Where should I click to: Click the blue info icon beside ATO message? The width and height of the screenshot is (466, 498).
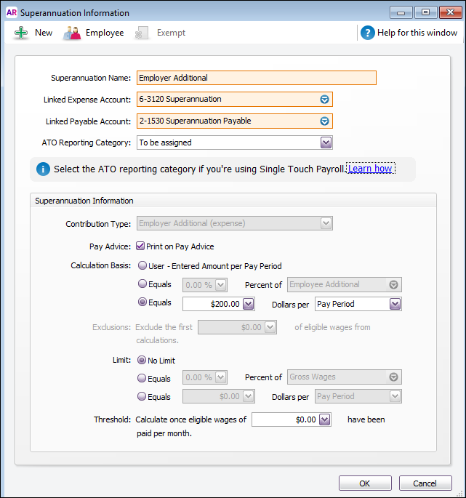point(43,169)
